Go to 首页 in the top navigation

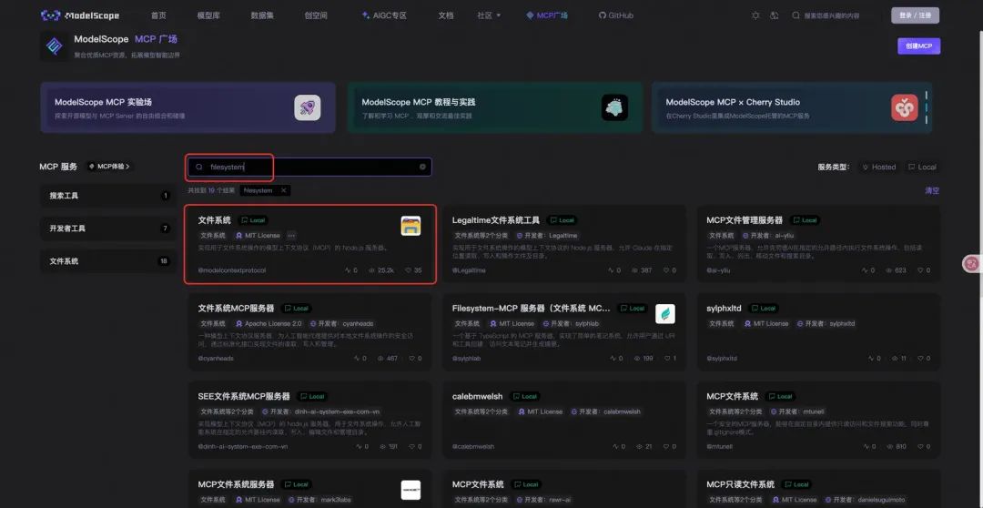tap(158, 15)
